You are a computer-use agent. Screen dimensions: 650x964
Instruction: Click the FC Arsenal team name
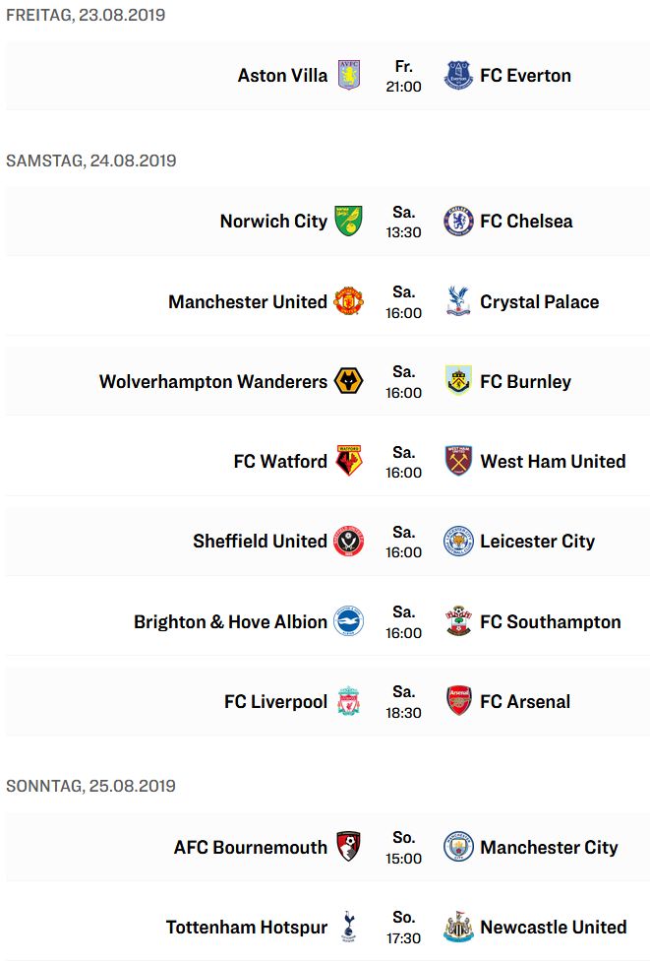525,701
